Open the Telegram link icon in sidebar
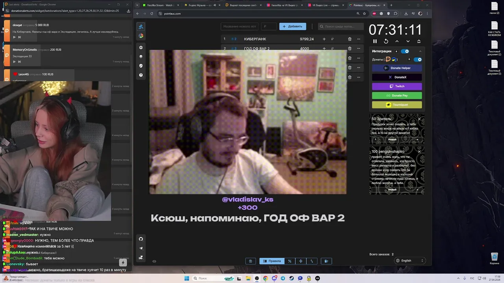This screenshot has height=283, width=504. pyautogui.click(x=141, y=248)
